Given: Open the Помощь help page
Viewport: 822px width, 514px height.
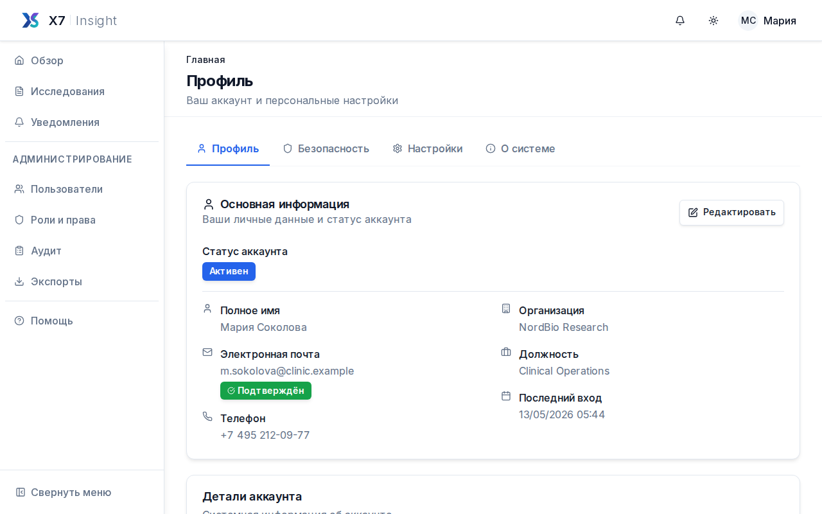Looking at the screenshot, I should point(82,321).
